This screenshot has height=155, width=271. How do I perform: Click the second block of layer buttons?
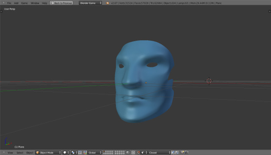119,152
